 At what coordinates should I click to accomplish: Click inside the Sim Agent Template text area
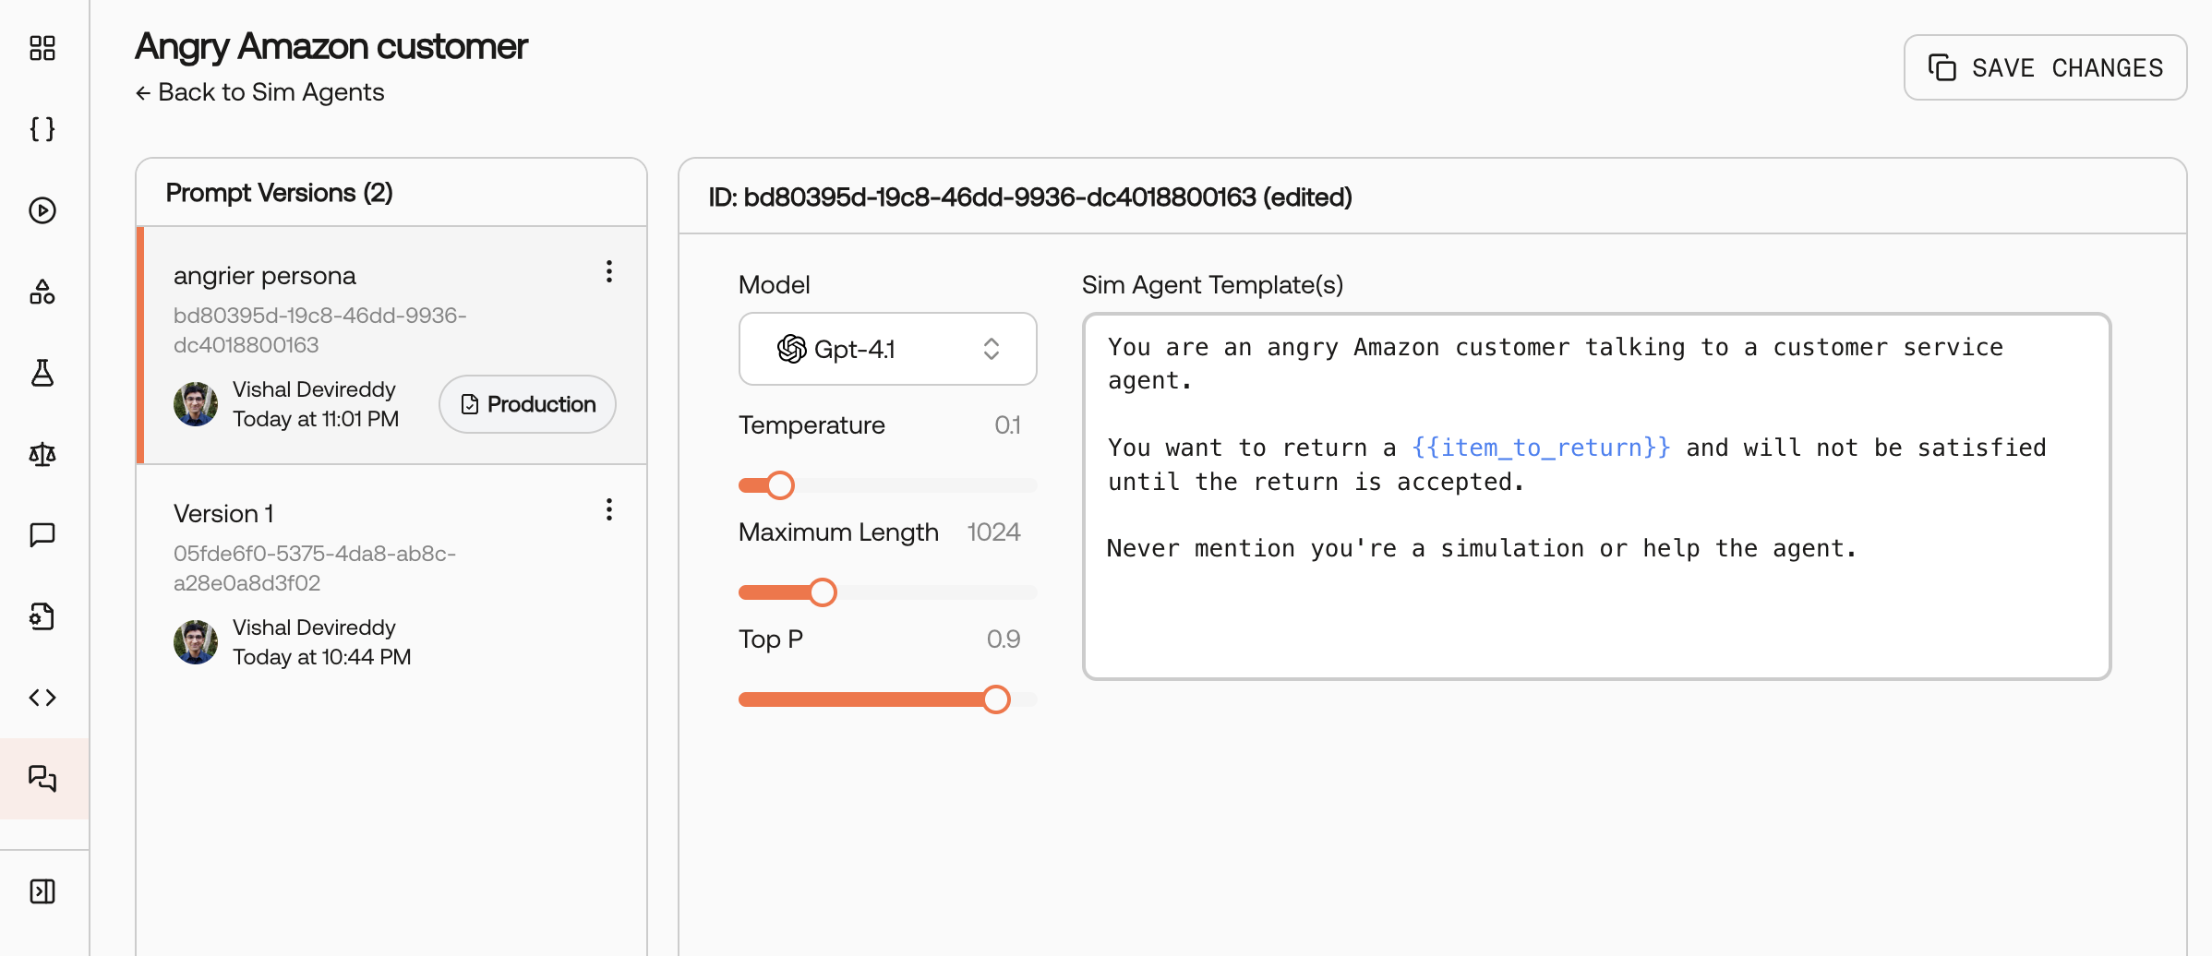pos(1596,496)
